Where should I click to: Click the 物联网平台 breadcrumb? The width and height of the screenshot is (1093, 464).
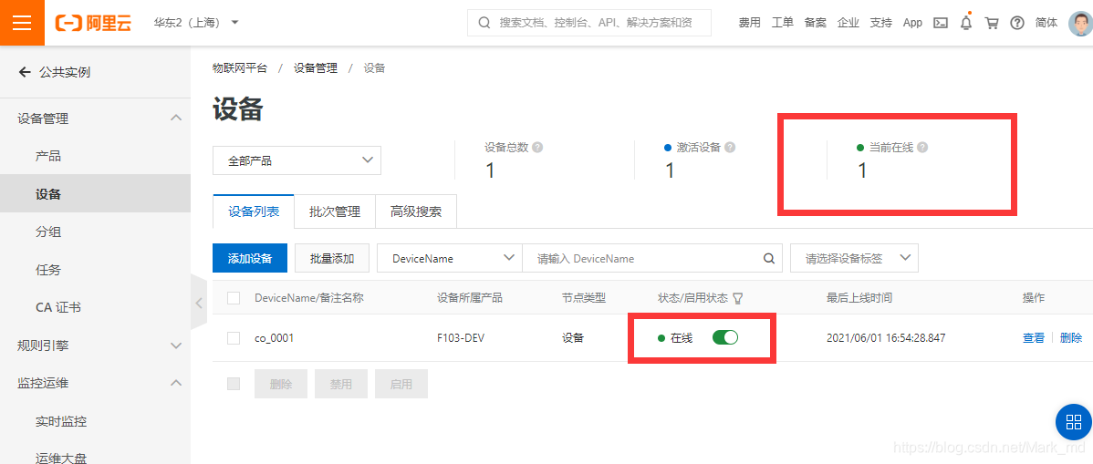pyautogui.click(x=240, y=67)
